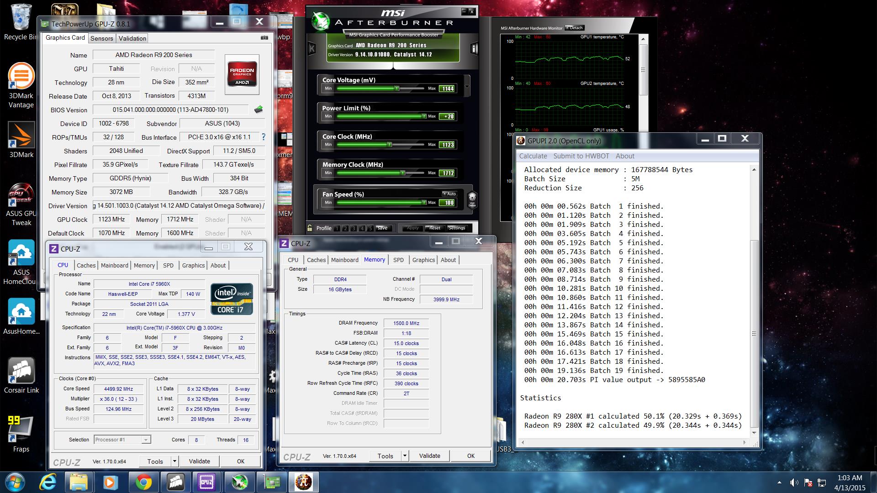Viewport: 877px width, 493px height.
Task: Click the Radeon Graphics logo in GPU-Z
Action: (x=242, y=74)
